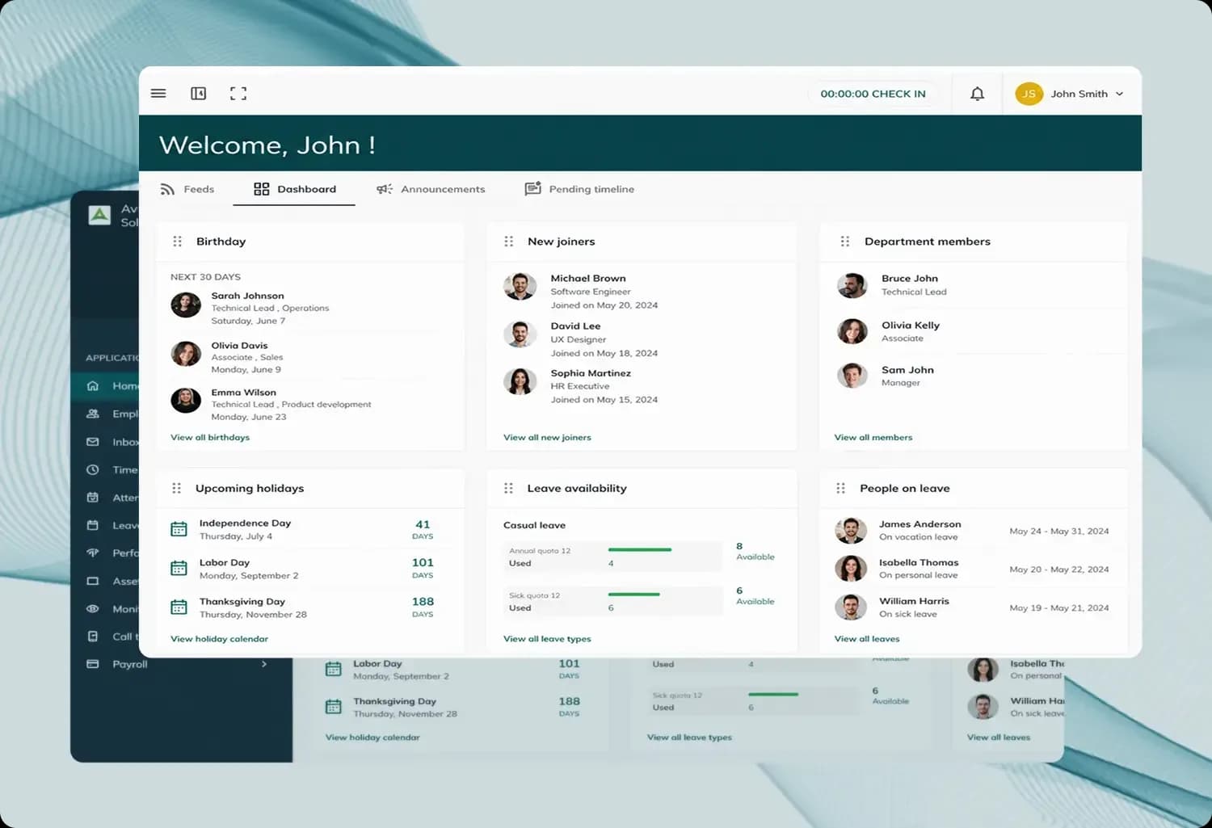Expand the John Smith account dropdown

pos(1119,94)
